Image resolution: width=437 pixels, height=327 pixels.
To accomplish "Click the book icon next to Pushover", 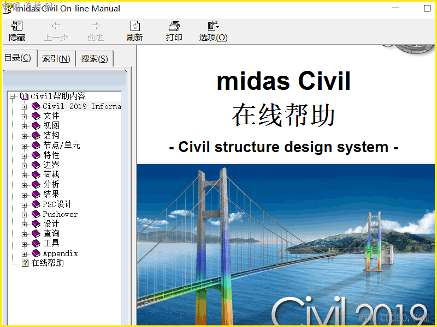I will pyautogui.click(x=36, y=214).
